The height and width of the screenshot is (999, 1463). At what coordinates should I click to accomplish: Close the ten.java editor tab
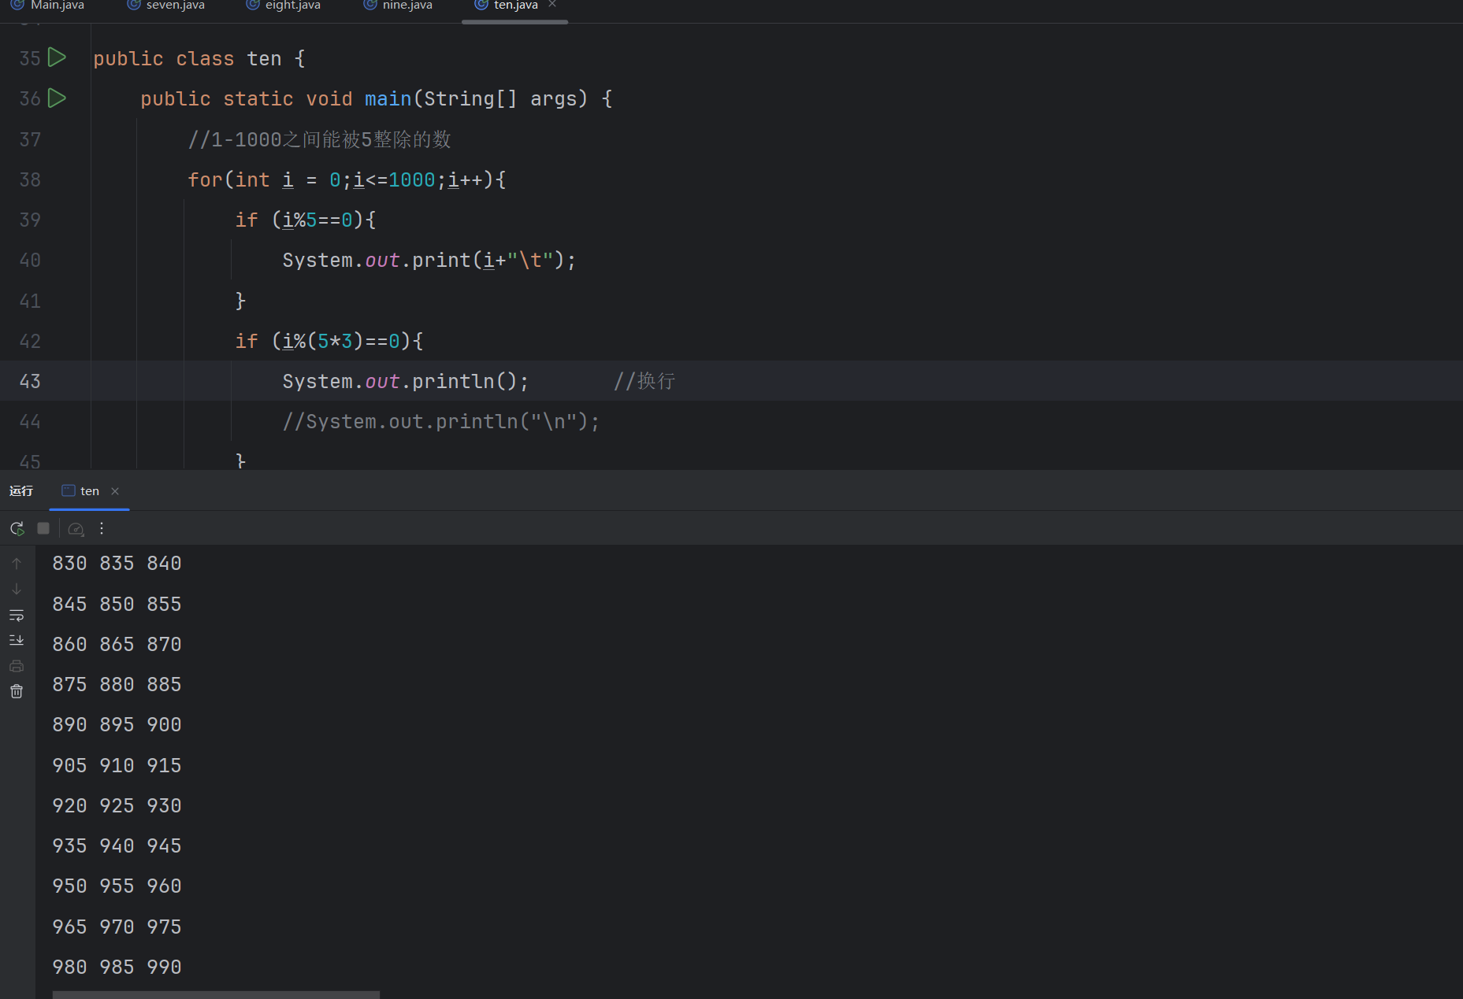pyautogui.click(x=552, y=5)
